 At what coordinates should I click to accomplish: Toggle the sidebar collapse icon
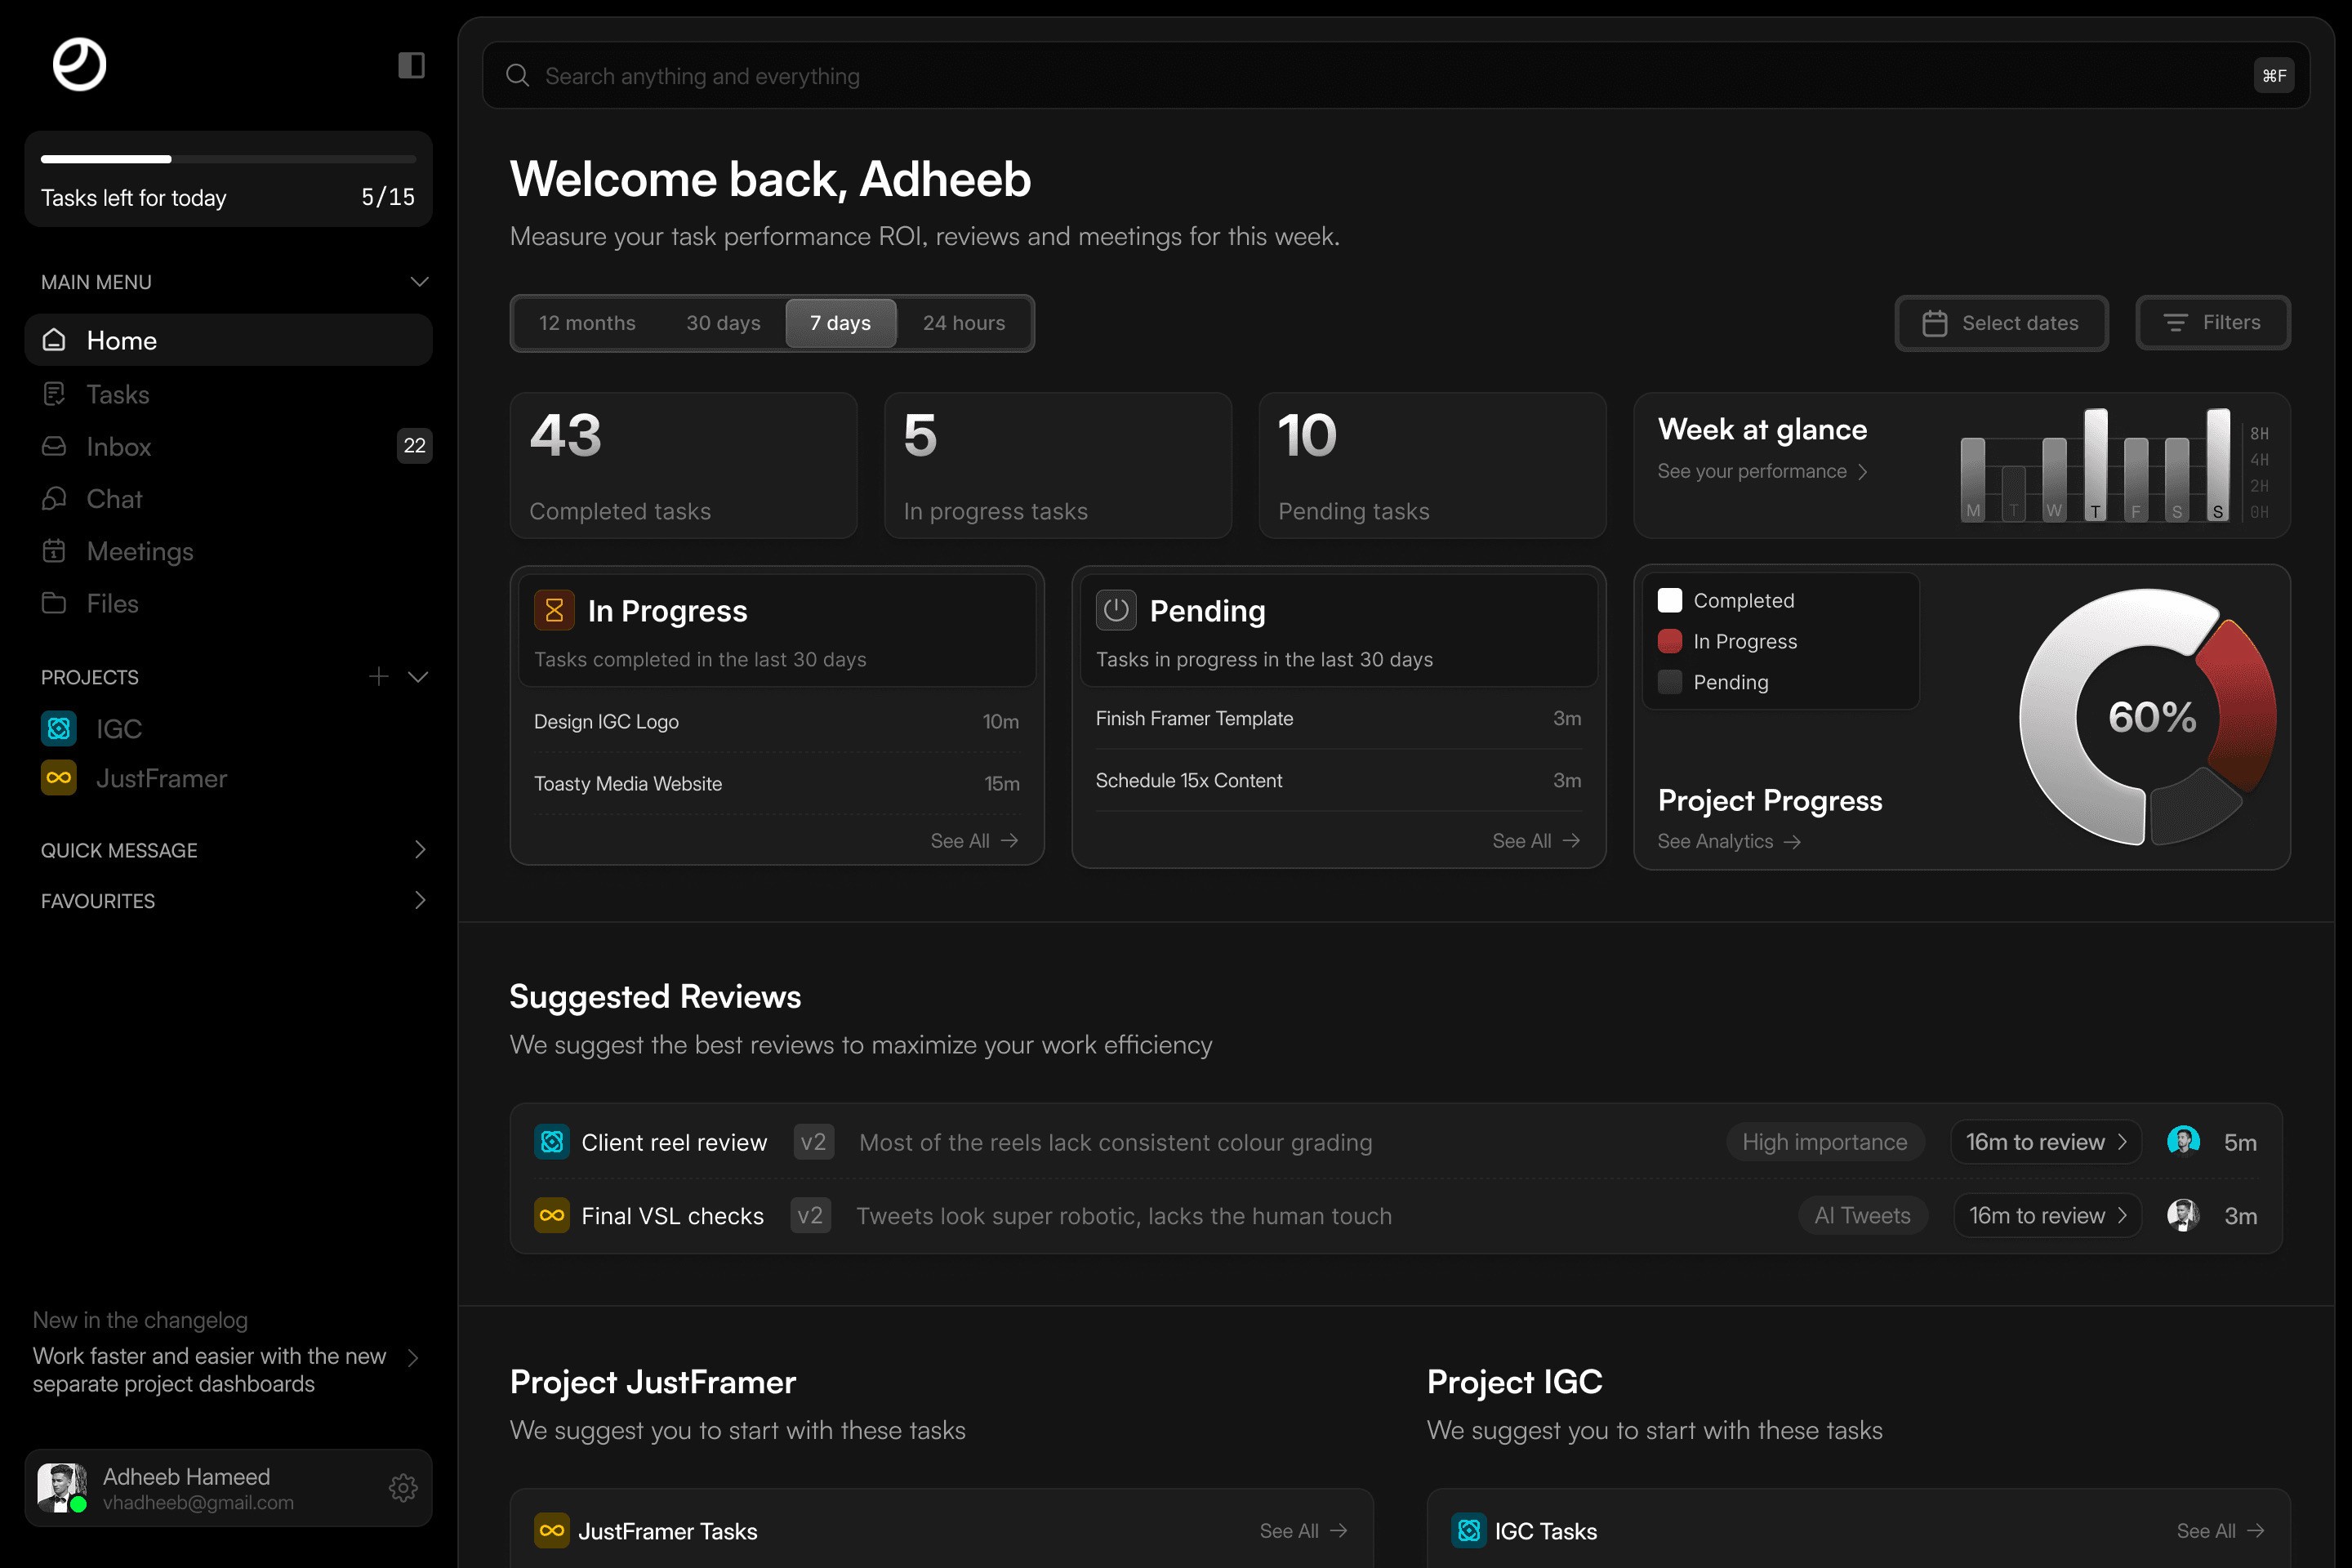point(411,66)
